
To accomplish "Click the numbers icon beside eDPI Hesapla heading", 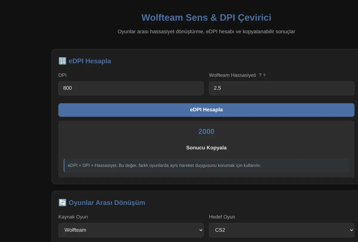I will pos(62,61).
